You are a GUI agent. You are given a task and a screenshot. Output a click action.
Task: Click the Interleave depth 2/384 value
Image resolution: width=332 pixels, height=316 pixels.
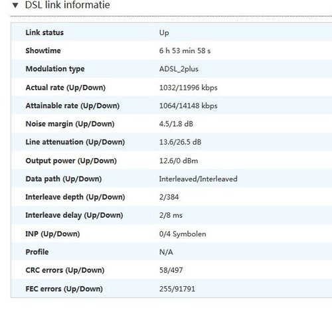click(169, 197)
